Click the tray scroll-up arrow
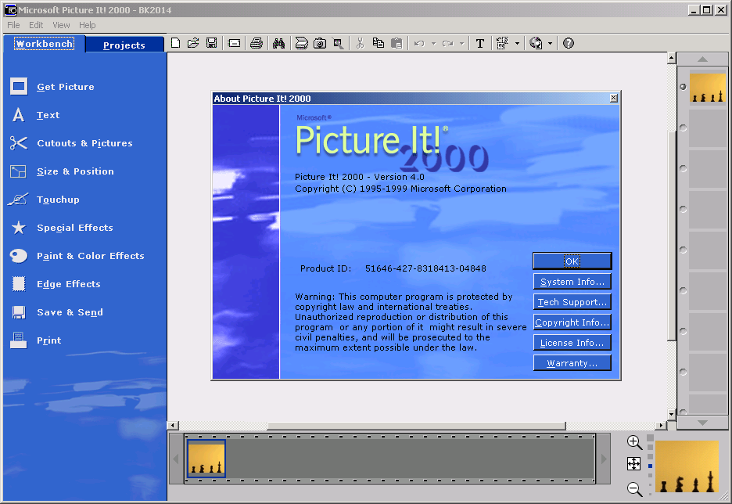Image resolution: width=732 pixels, height=504 pixels. coord(702,59)
